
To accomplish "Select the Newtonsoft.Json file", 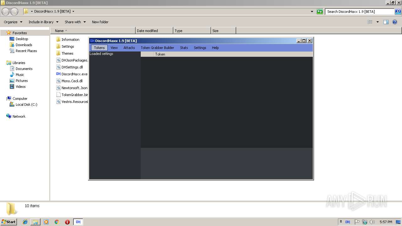I will pos(72,88).
